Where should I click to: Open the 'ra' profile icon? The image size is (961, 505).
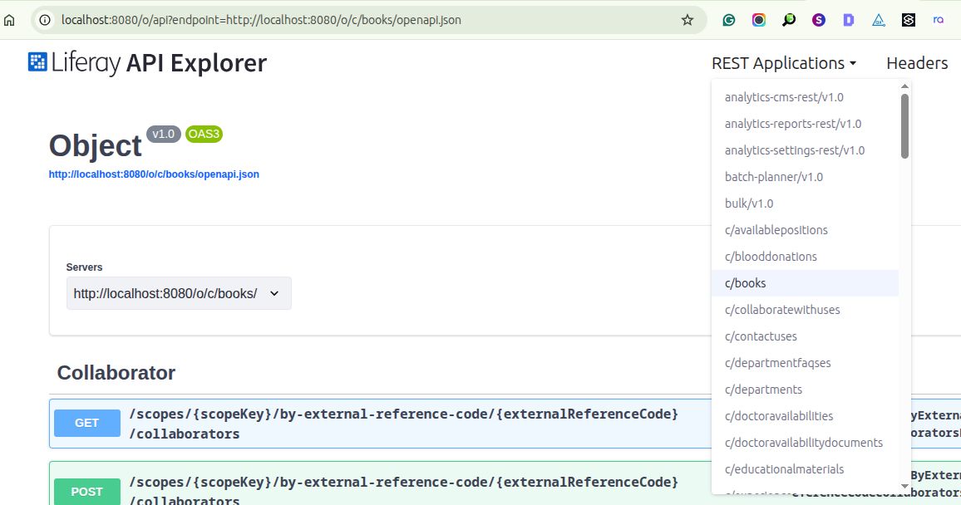pyautogui.click(x=939, y=20)
